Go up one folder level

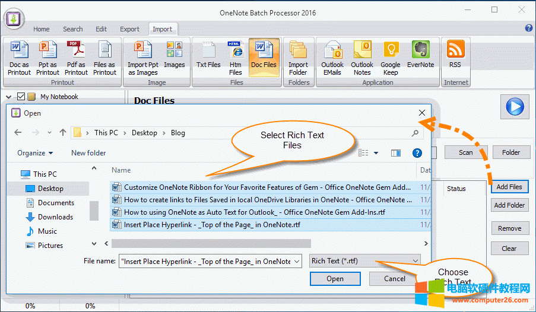[x=62, y=133]
